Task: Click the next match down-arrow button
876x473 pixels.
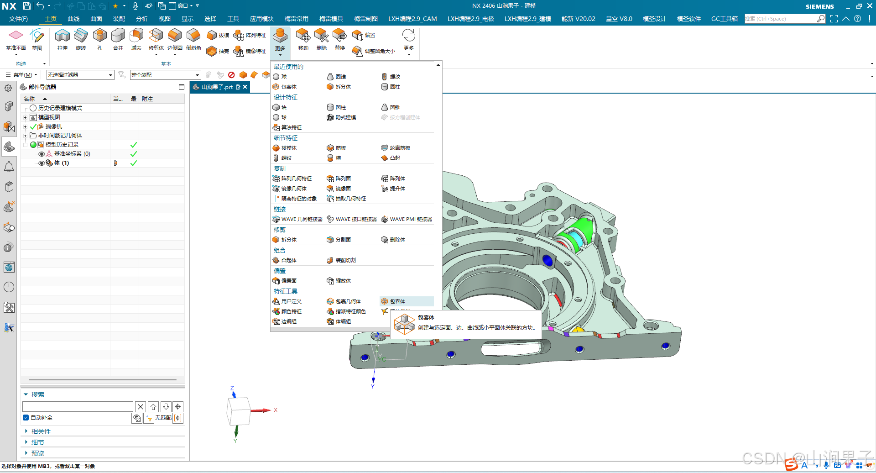Action: pos(166,406)
